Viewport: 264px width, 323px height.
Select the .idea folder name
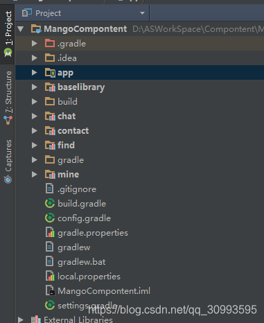click(x=67, y=58)
